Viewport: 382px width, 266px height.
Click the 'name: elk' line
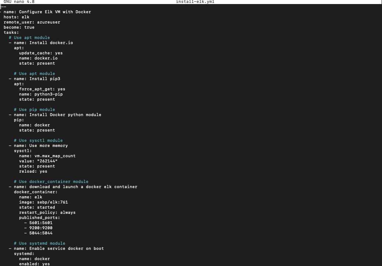click(x=30, y=197)
